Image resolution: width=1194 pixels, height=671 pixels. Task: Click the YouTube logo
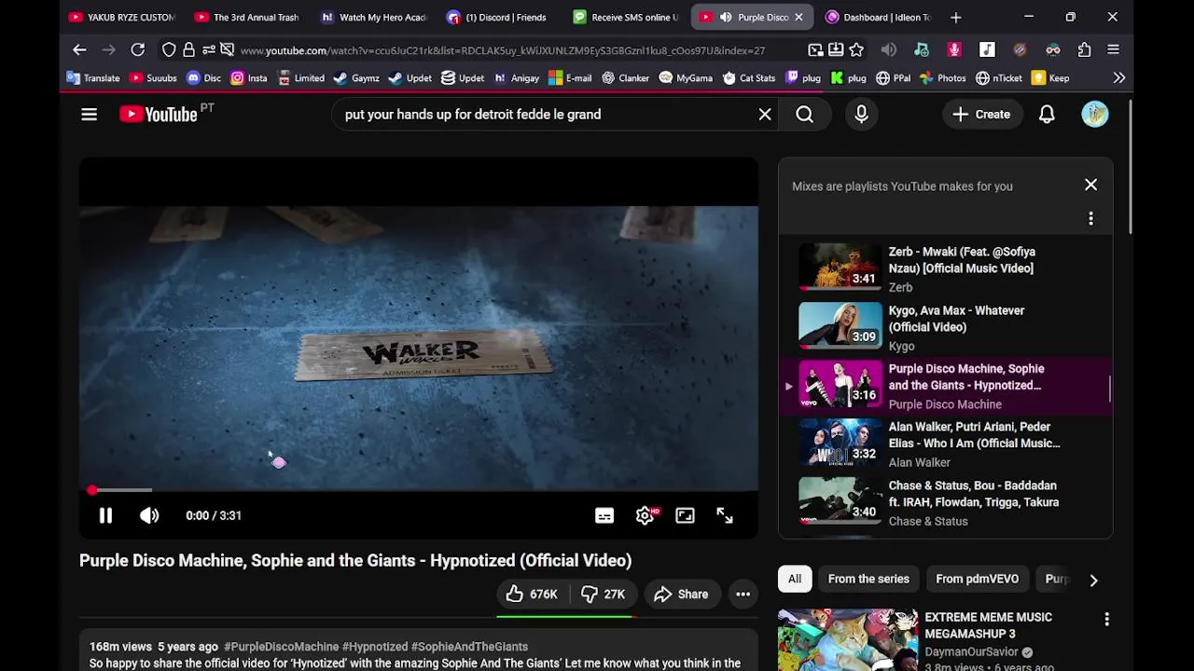[159, 115]
